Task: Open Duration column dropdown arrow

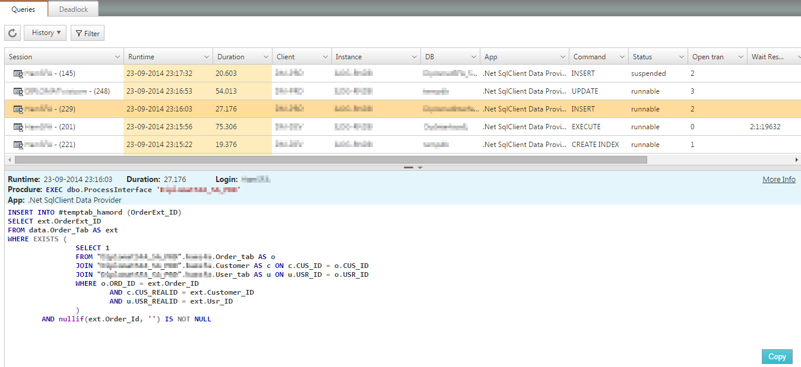Action: pyautogui.click(x=266, y=57)
